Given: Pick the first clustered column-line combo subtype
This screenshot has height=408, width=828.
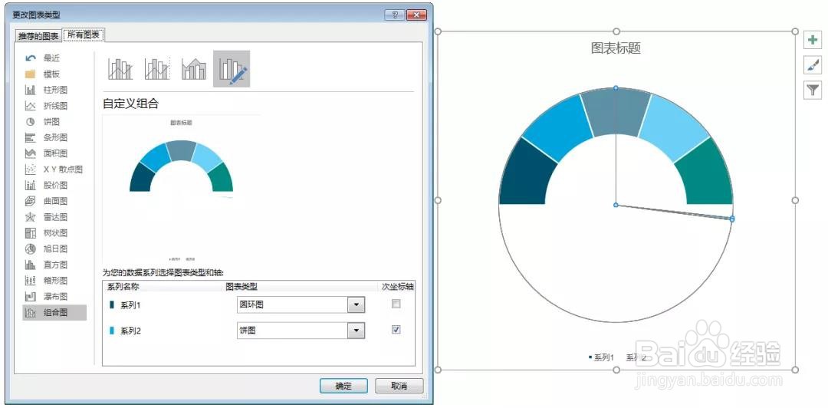Looking at the screenshot, I should (120, 69).
